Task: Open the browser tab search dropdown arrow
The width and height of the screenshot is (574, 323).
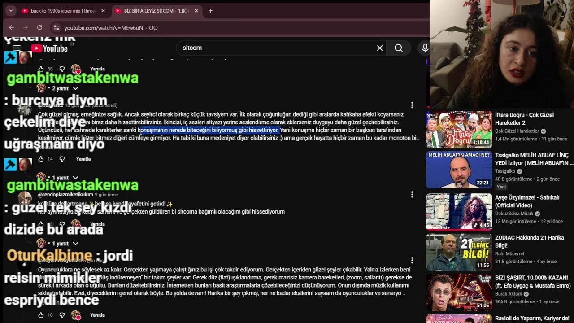Action: (x=11, y=11)
